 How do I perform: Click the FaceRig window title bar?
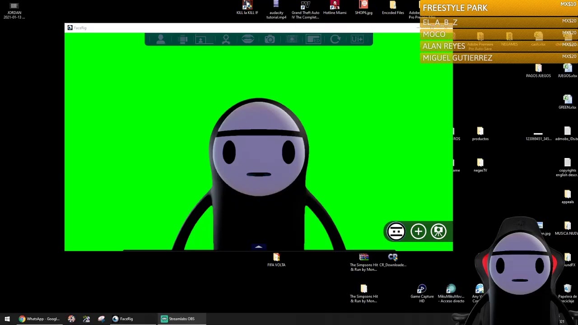click(x=242, y=28)
